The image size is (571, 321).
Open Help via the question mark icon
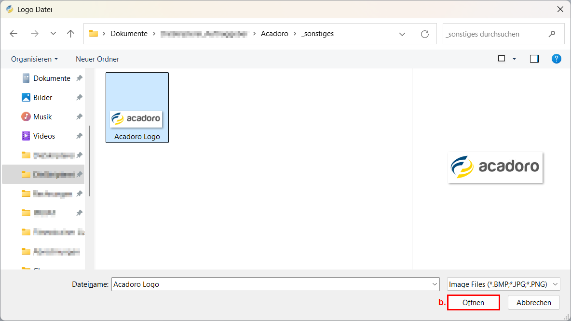click(557, 58)
